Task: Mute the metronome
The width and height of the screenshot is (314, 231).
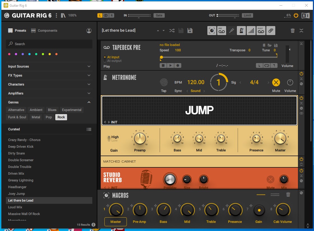Action: (x=276, y=82)
